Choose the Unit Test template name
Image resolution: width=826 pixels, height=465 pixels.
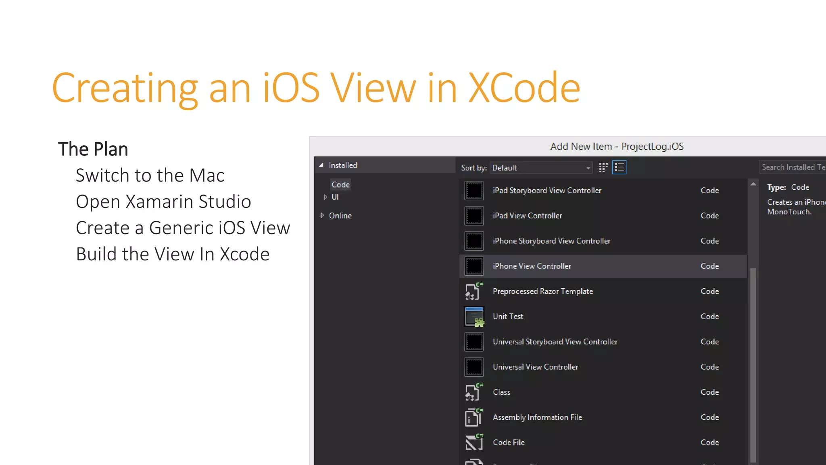click(x=508, y=316)
